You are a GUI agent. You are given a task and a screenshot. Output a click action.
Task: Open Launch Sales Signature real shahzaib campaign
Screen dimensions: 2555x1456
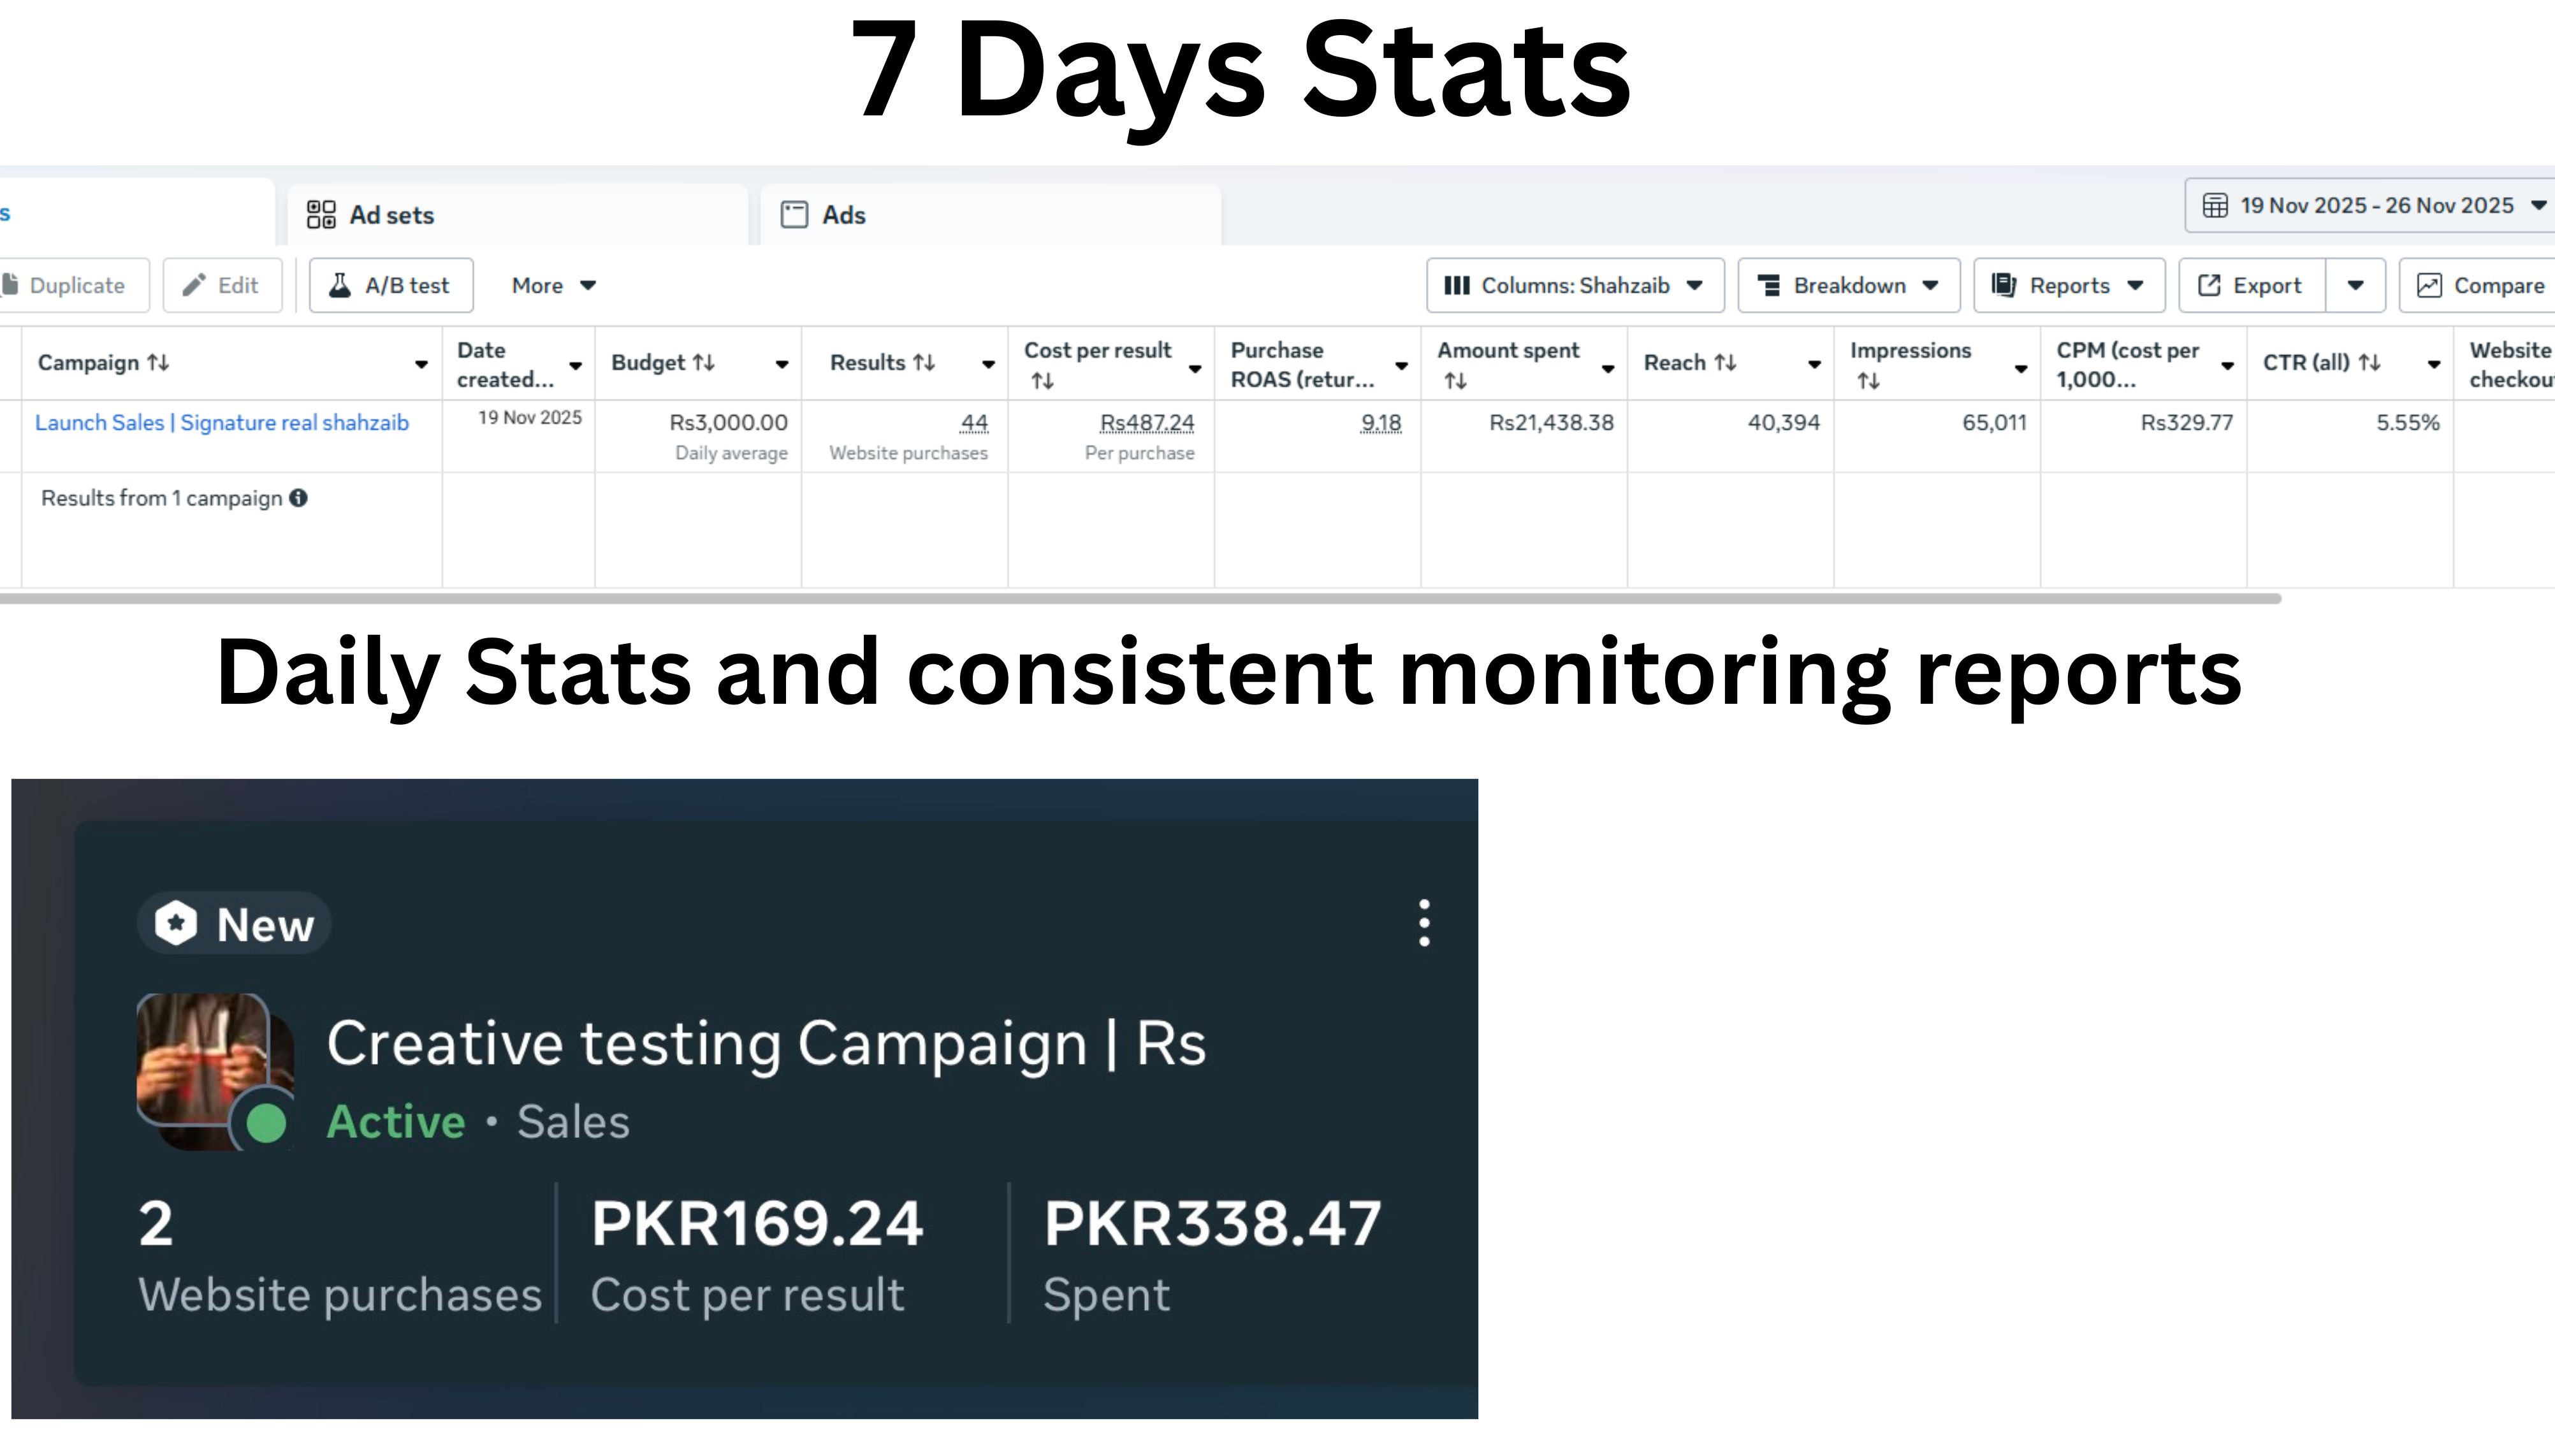(222, 423)
